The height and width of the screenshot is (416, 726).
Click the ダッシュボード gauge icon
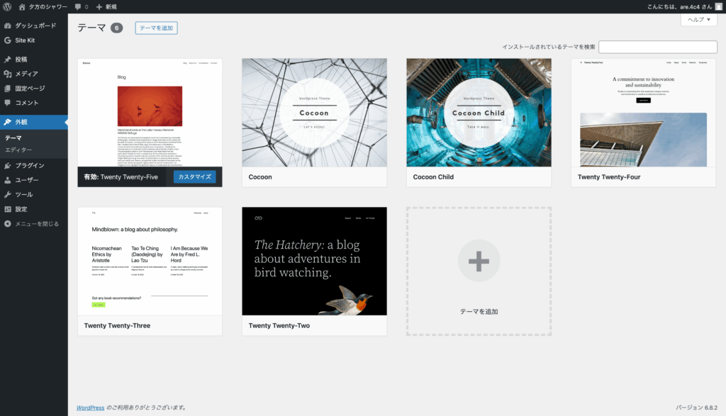7,26
